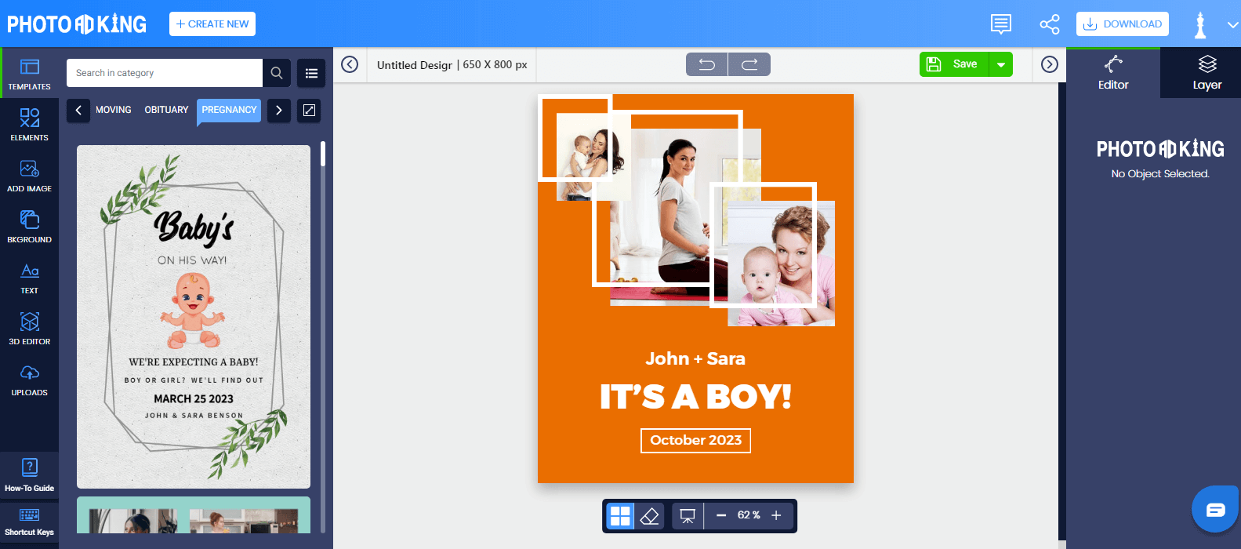Open the Uploads panel

(29, 379)
